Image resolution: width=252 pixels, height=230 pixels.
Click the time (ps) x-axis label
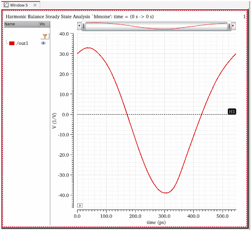156,222
